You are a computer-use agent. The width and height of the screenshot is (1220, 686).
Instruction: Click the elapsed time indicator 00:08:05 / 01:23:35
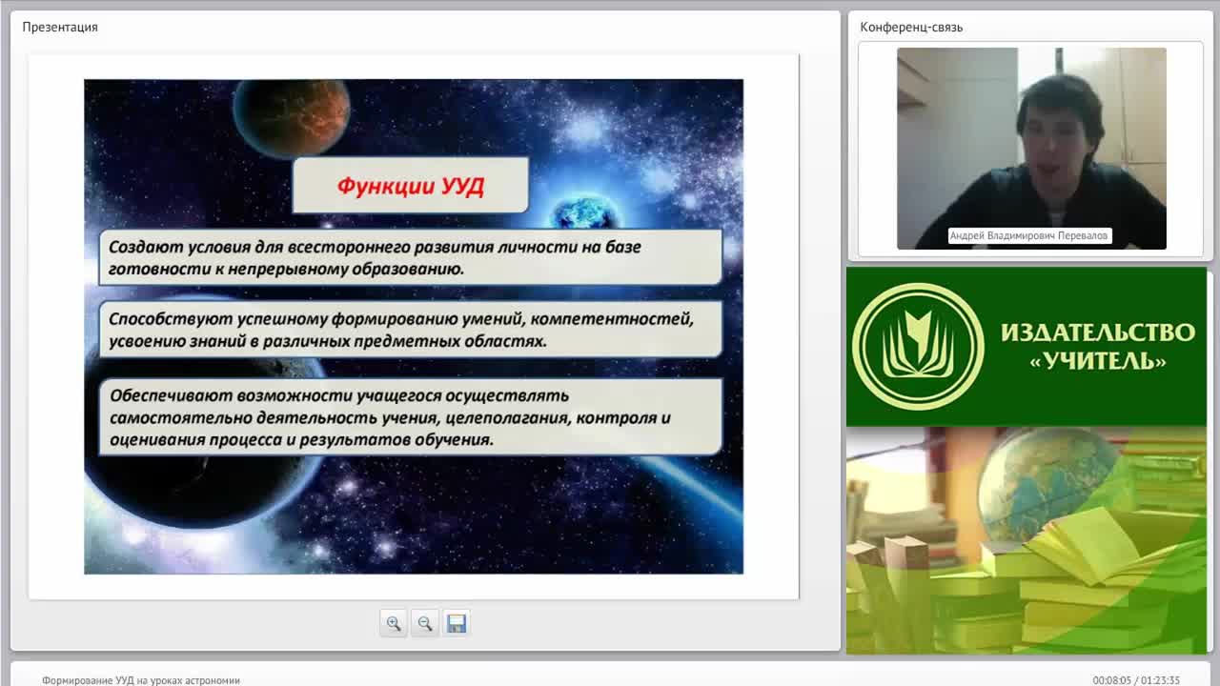click(x=1136, y=680)
